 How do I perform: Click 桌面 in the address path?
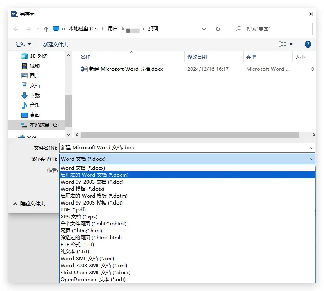(153, 29)
